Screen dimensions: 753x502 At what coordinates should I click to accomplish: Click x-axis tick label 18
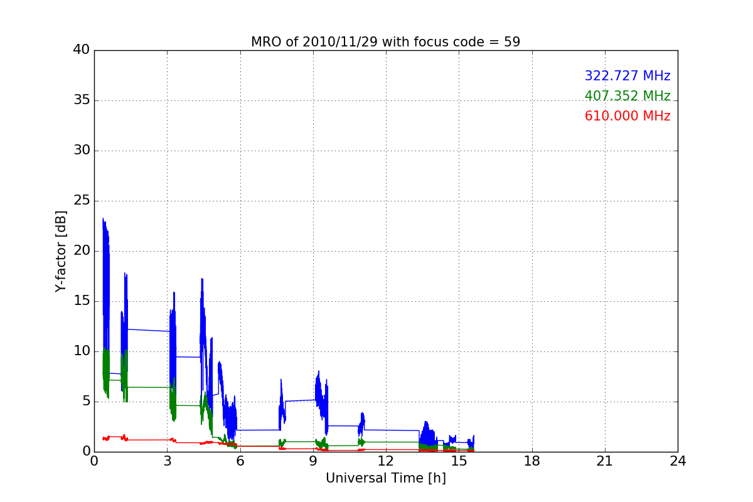click(532, 461)
